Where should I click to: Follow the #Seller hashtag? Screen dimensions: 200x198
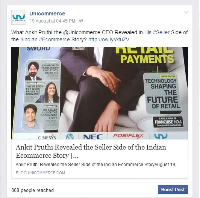pyautogui.click(x=161, y=32)
